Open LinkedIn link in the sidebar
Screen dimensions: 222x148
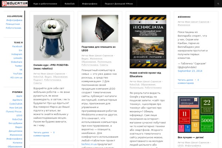18,58
